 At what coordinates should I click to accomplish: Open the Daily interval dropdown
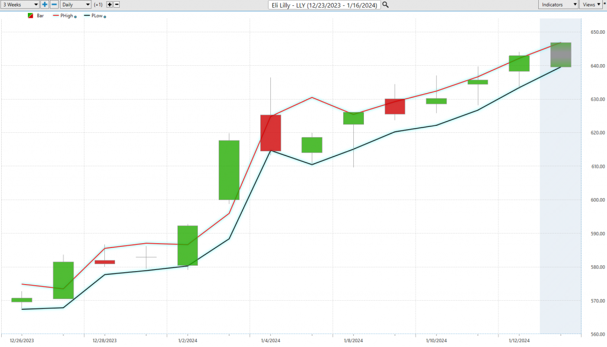[75, 5]
